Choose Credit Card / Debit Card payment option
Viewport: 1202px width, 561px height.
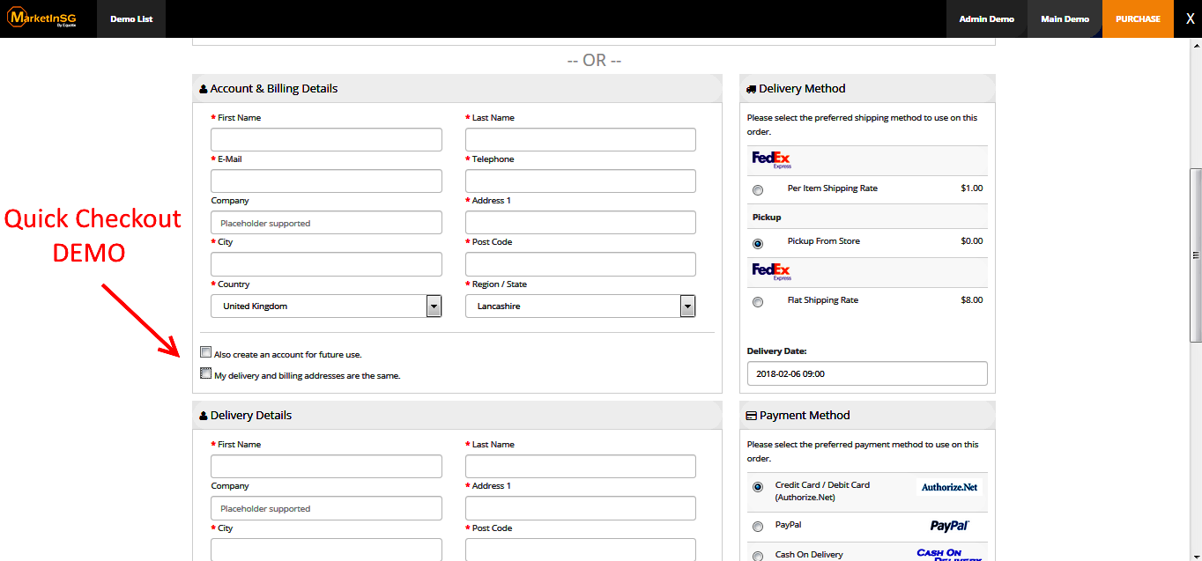tap(758, 487)
